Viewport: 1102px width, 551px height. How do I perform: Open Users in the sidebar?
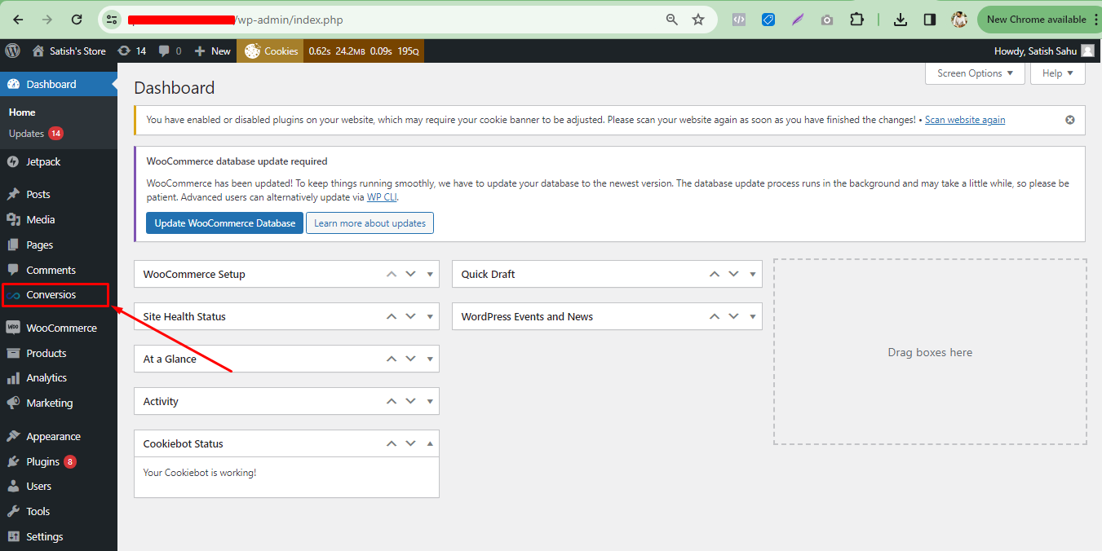(59, 486)
